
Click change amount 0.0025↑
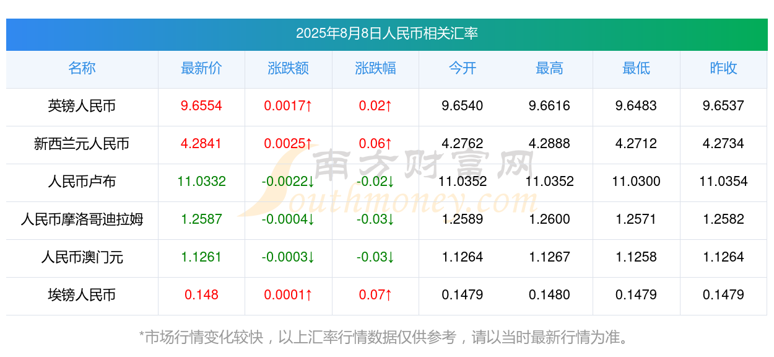[289, 144]
